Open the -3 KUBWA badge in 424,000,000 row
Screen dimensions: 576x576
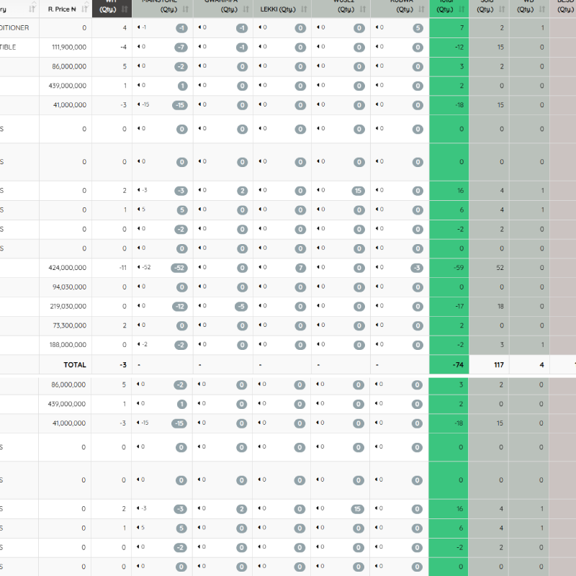[417, 268]
